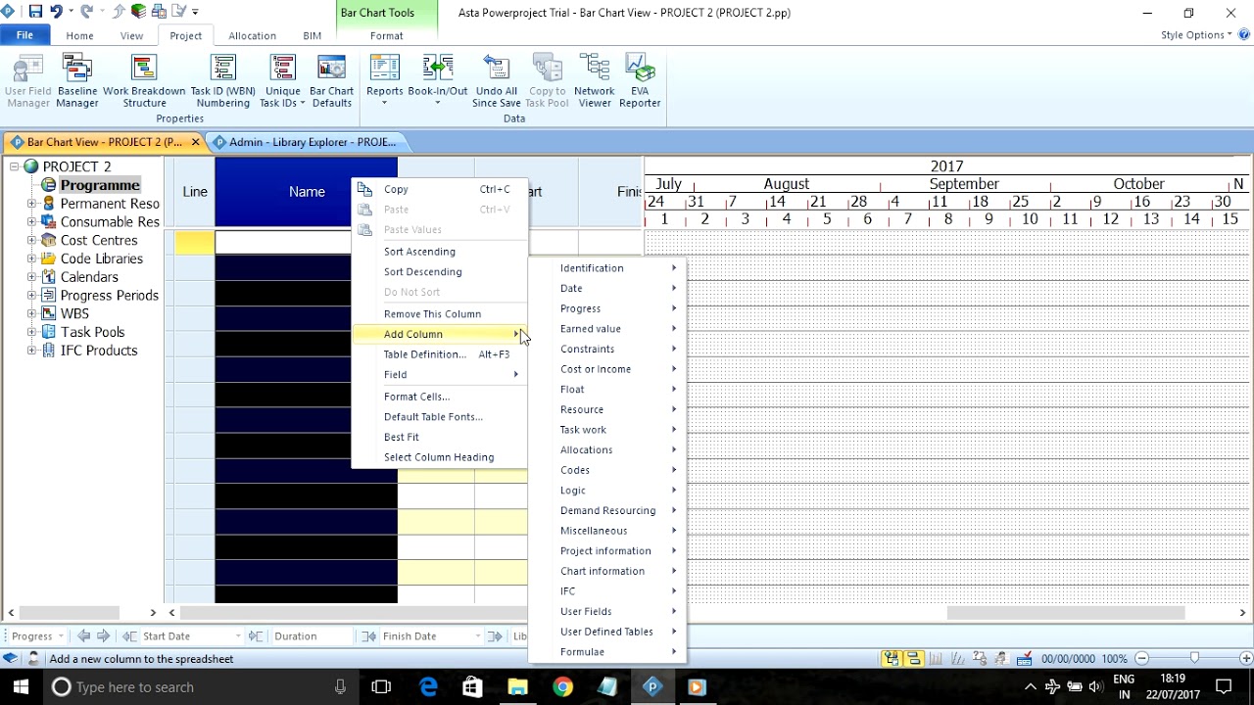Open Task View on the taskbar
The height and width of the screenshot is (705, 1254).
click(381, 687)
